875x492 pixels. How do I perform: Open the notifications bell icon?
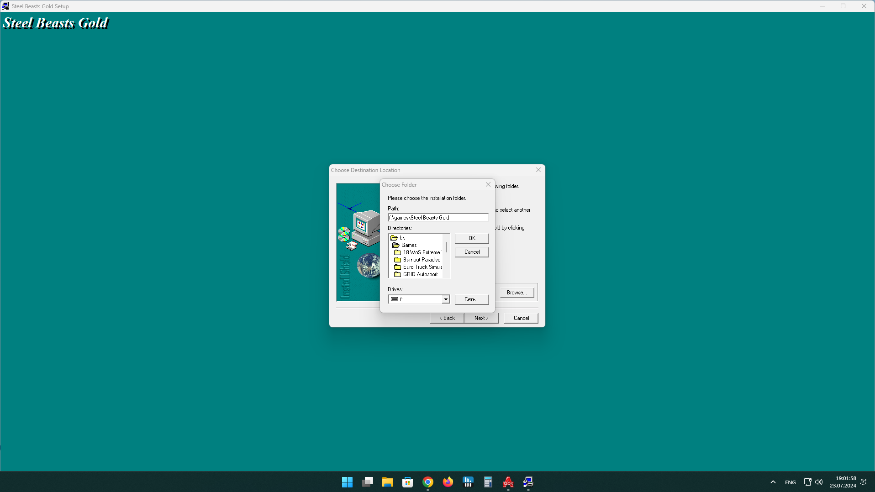click(864, 482)
